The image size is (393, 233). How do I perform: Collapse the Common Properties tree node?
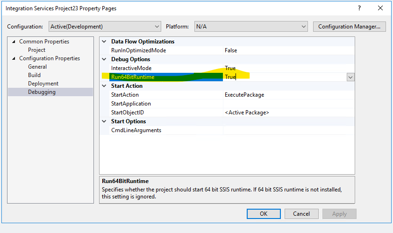14,42
